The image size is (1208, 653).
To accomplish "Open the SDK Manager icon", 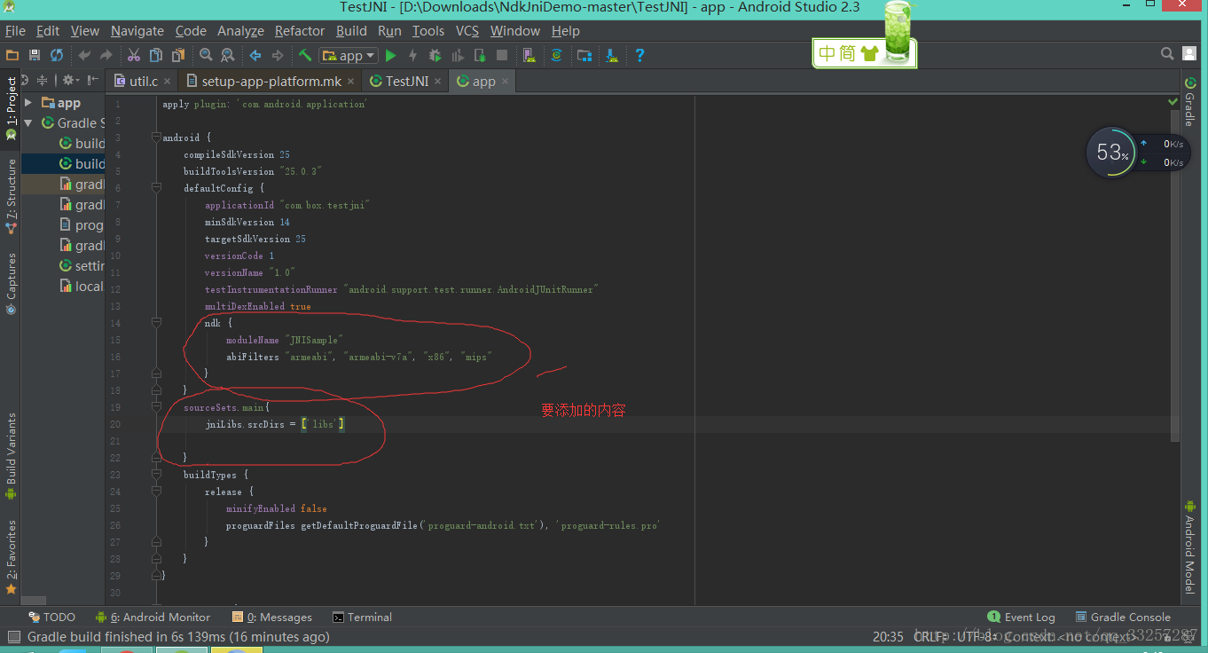I will [x=612, y=55].
